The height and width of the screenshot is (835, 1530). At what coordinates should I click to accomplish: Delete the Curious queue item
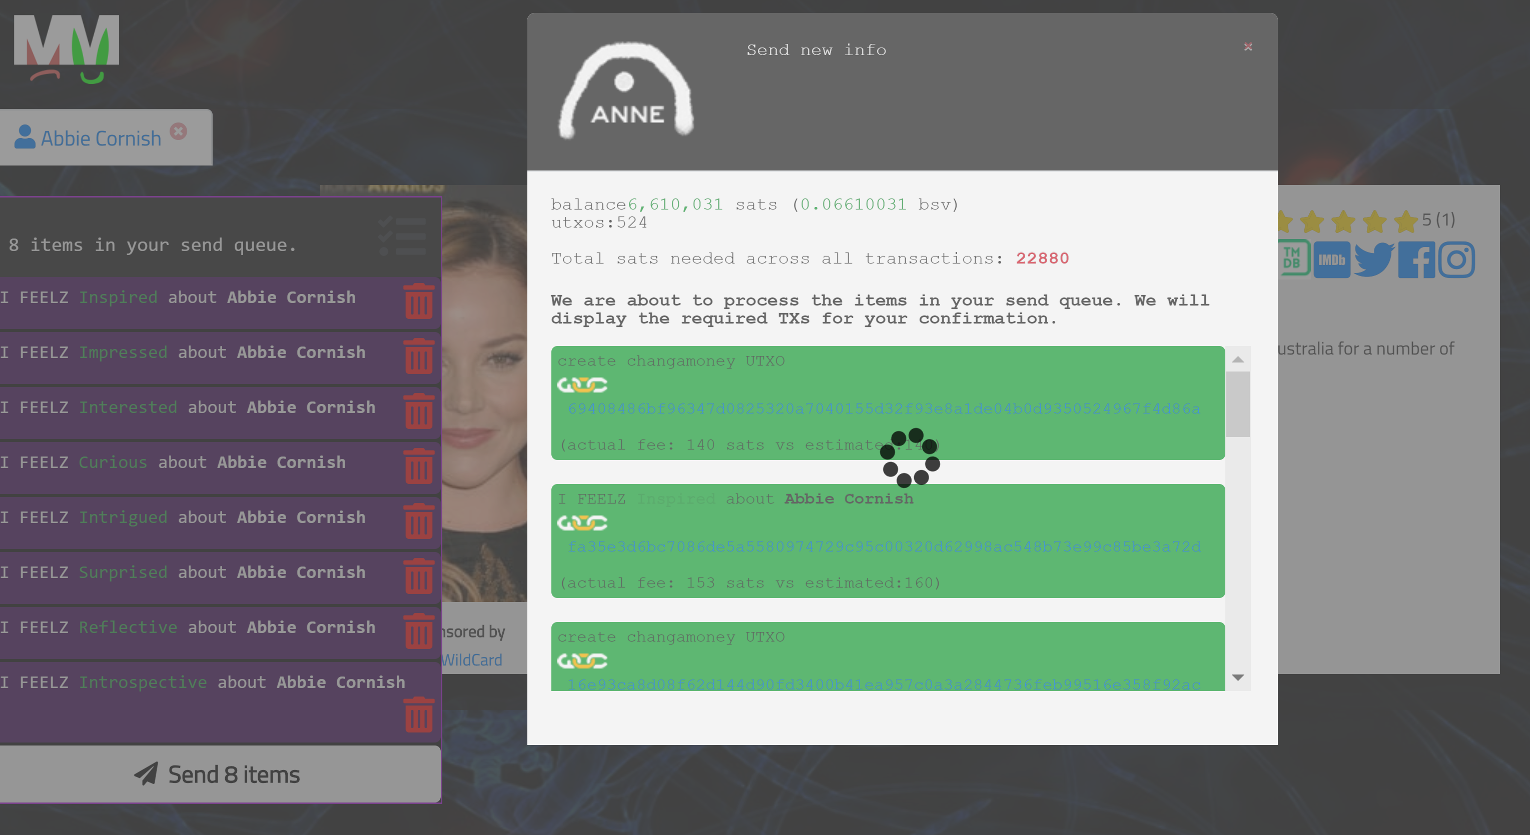pyautogui.click(x=419, y=466)
